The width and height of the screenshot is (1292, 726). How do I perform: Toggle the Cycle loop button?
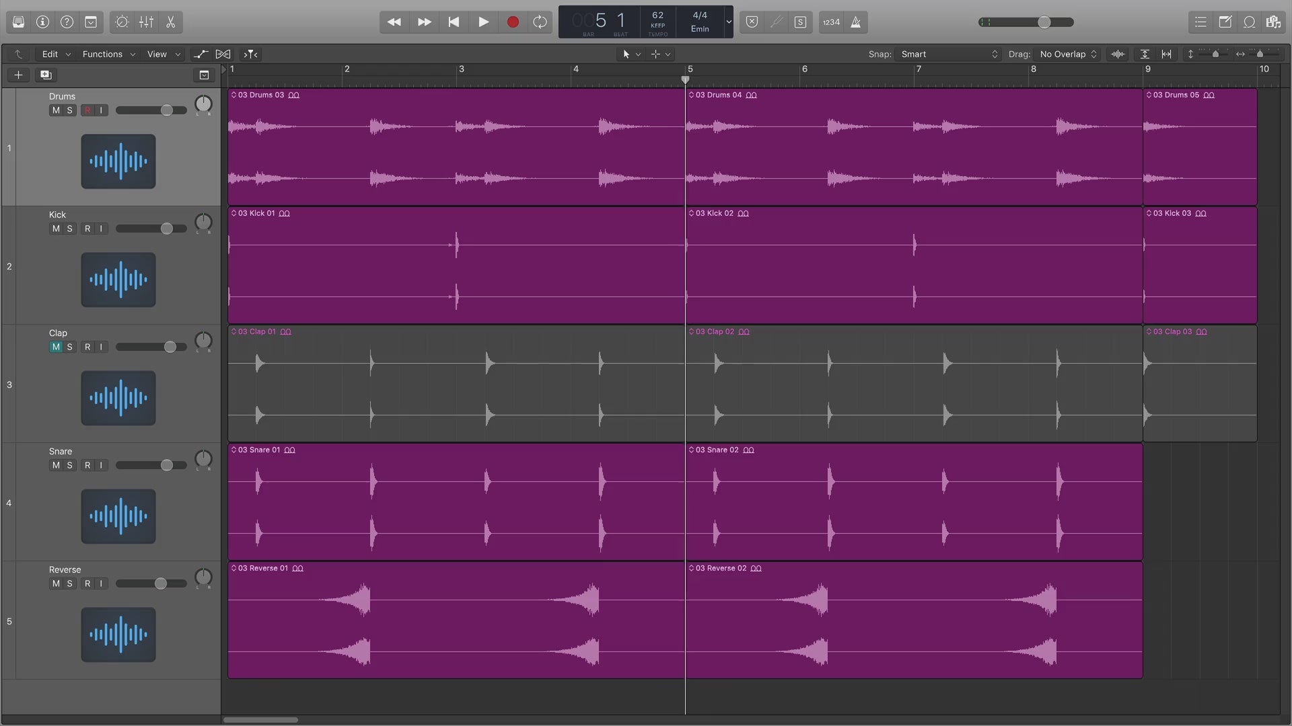point(540,22)
